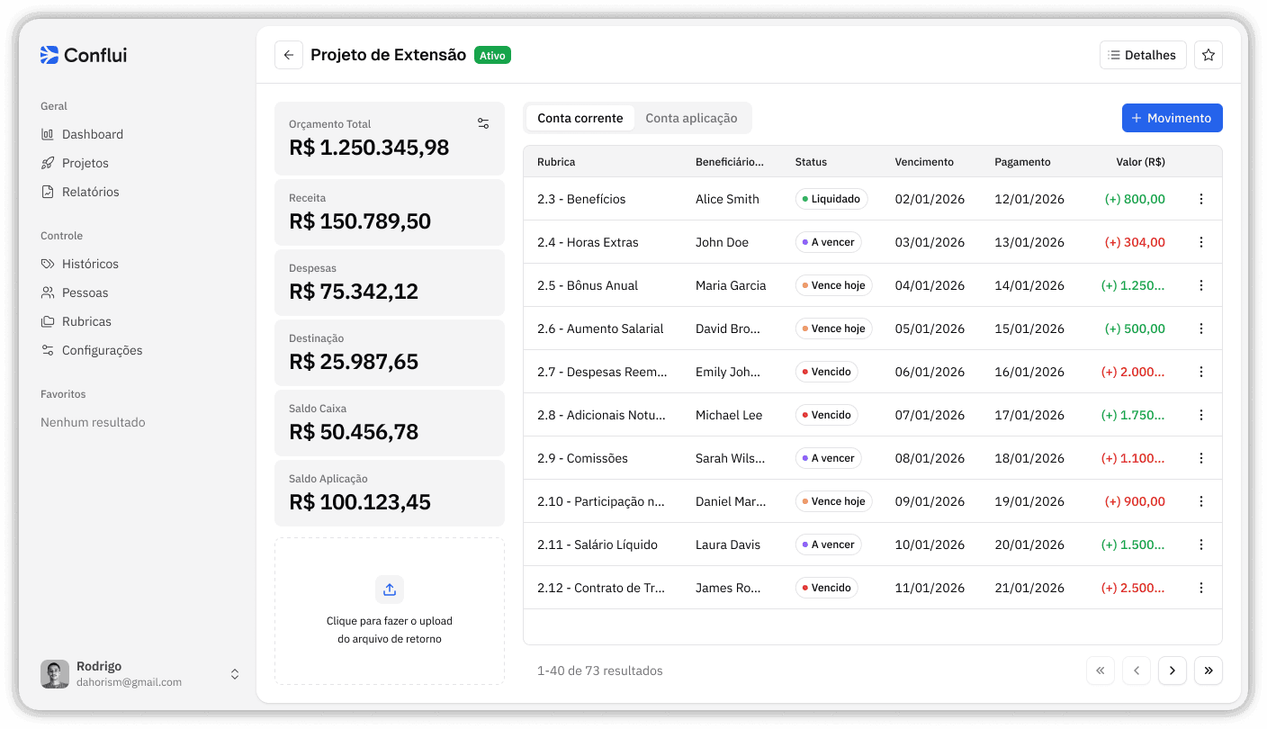Click the filter icon on Orçamento Total card
Image resolution: width=1267 pixels, height=729 pixels.
[483, 122]
